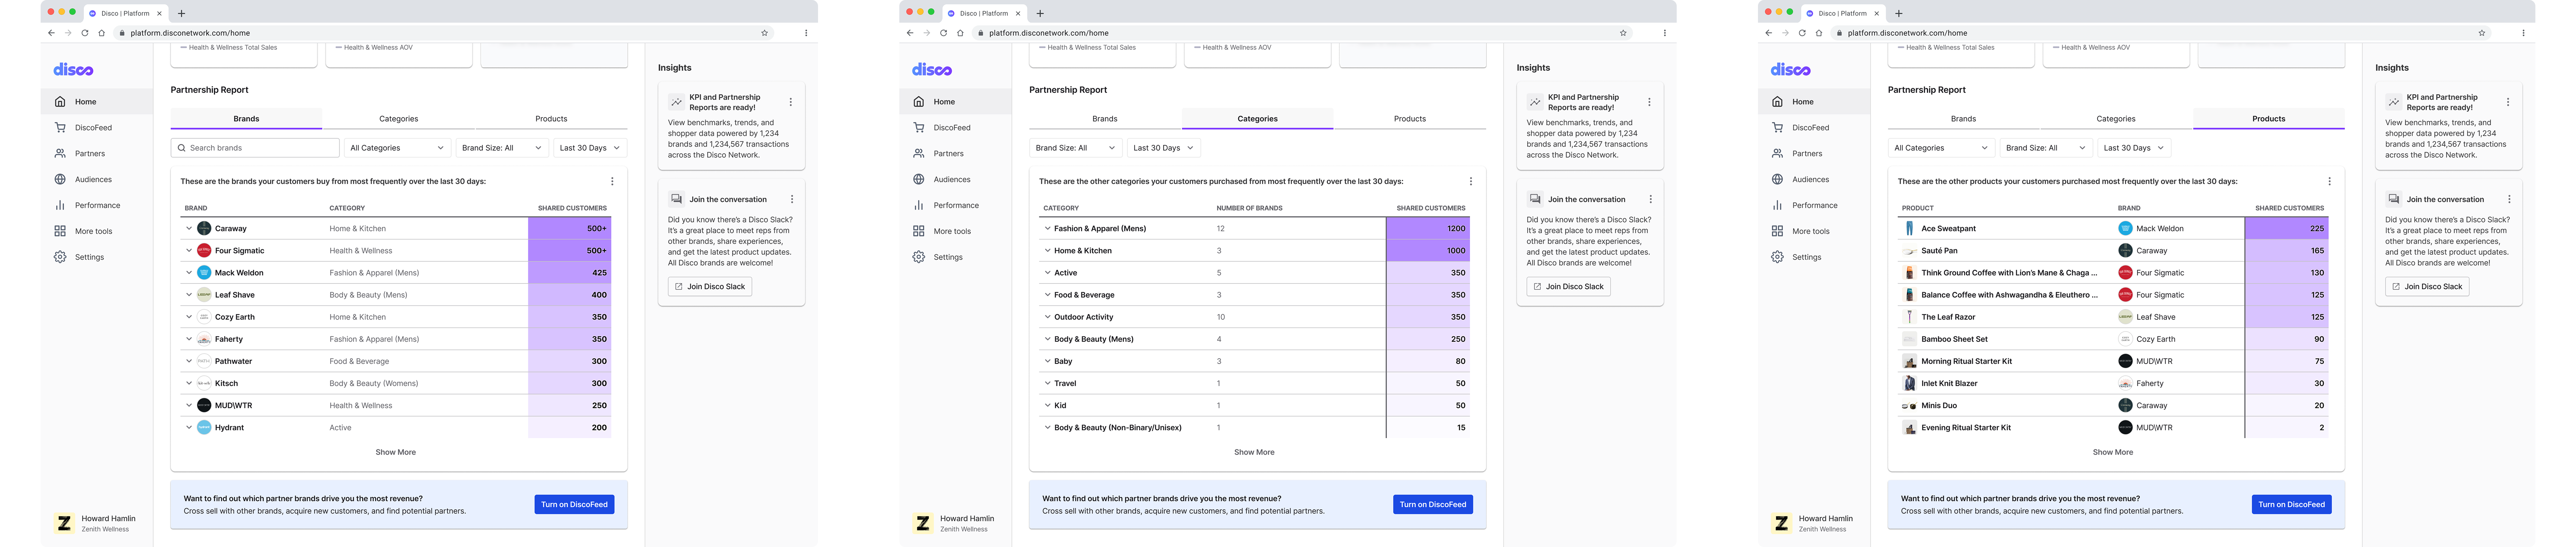Click the Search brands field in the left window
The width and height of the screenshot is (2576, 547).
pos(255,148)
